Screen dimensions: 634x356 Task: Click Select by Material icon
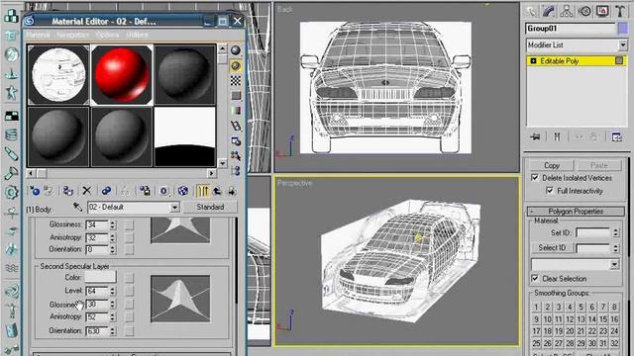(x=236, y=156)
